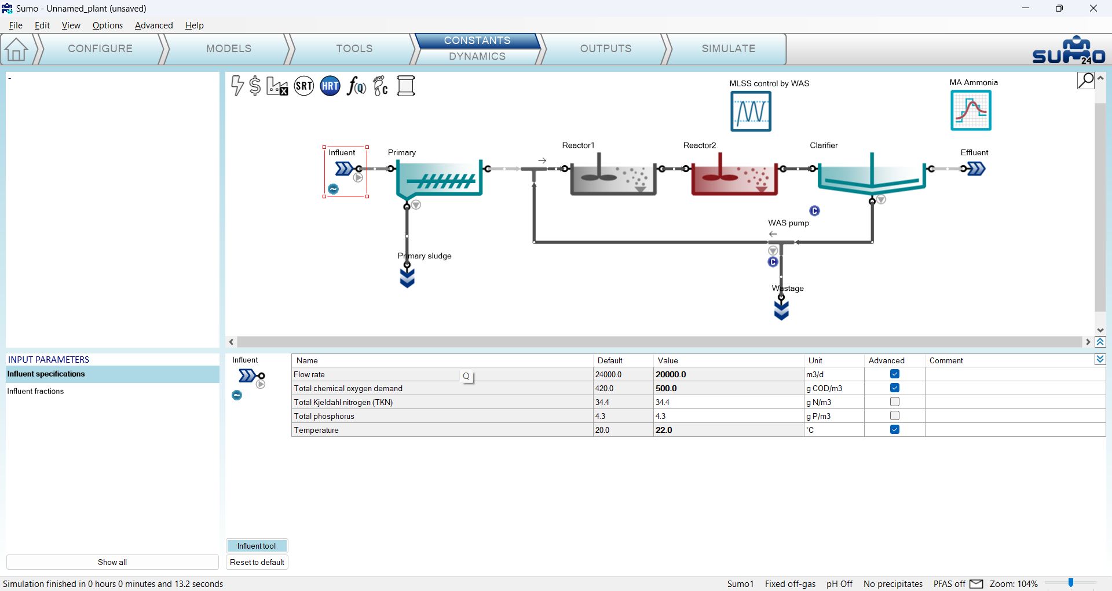Uncheck Advanced for Flow rate
Screen dimensions: 1112x591
[x=895, y=374]
